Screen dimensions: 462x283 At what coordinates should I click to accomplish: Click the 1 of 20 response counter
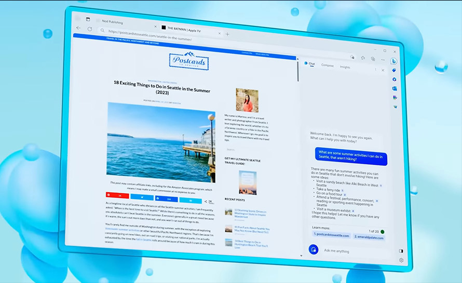[374, 231]
